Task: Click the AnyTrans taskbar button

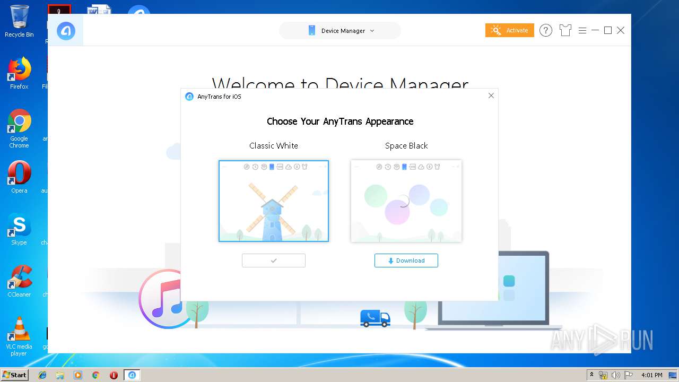Action: [132, 375]
